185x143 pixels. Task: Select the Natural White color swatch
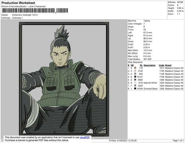[135, 83]
